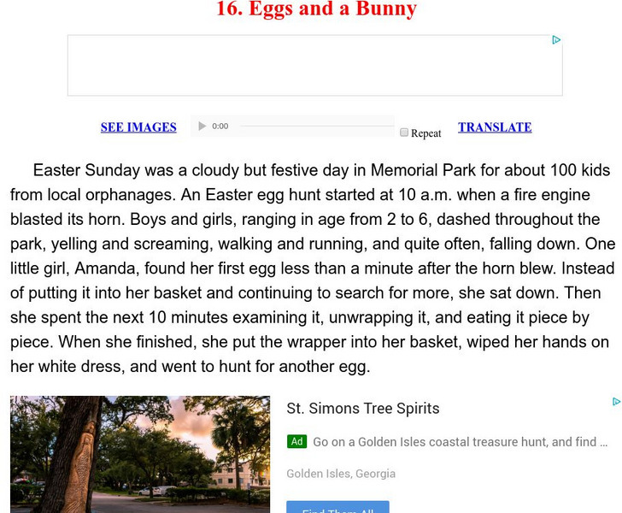Play the story audio recording

pyautogui.click(x=202, y=127)
